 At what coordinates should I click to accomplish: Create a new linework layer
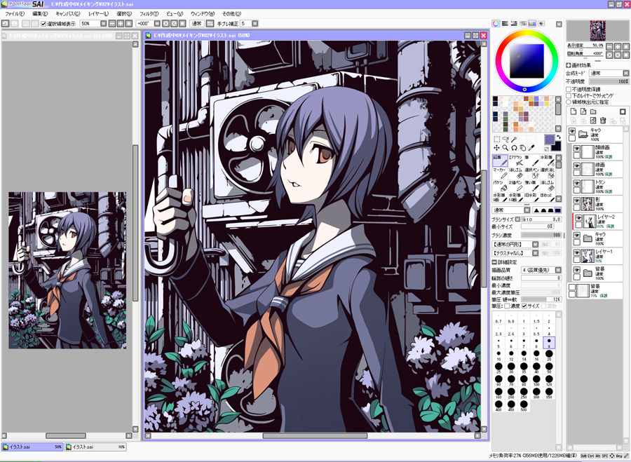583,111
